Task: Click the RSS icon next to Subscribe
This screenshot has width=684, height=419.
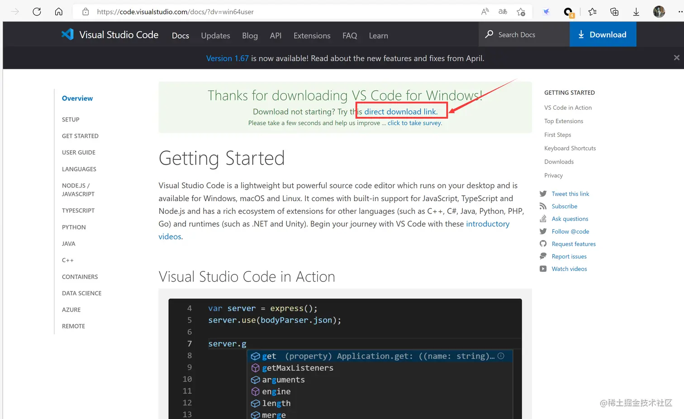Action: (x=543, y=206)
